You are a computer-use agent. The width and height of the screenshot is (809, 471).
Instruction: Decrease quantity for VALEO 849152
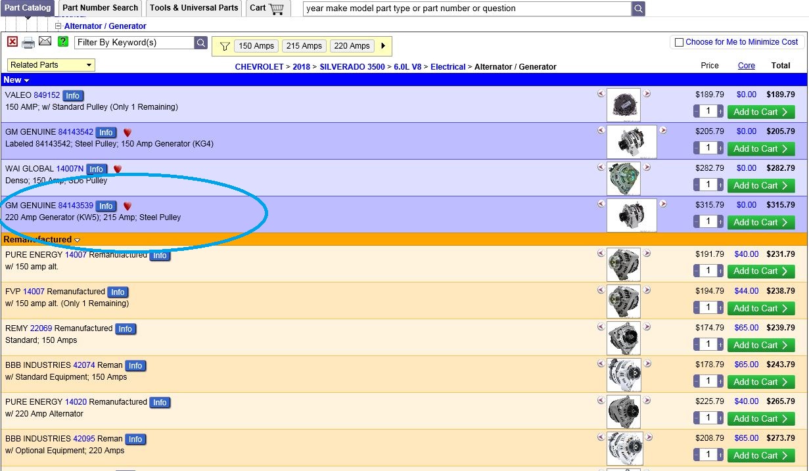pos(697,112)
